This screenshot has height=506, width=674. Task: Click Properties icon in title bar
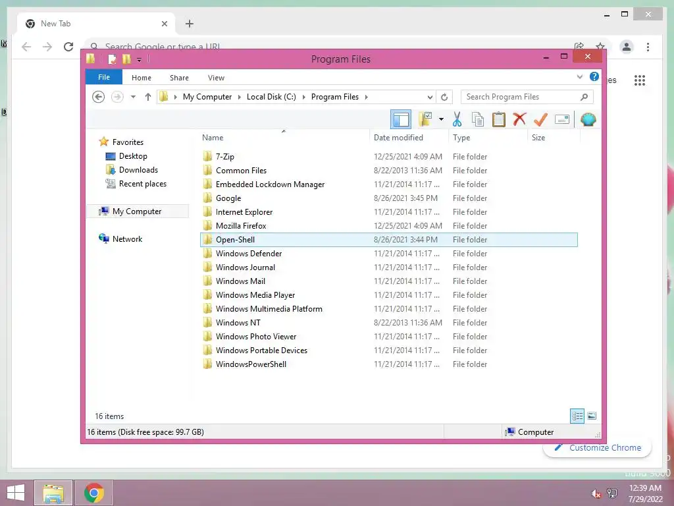point(112,59)
